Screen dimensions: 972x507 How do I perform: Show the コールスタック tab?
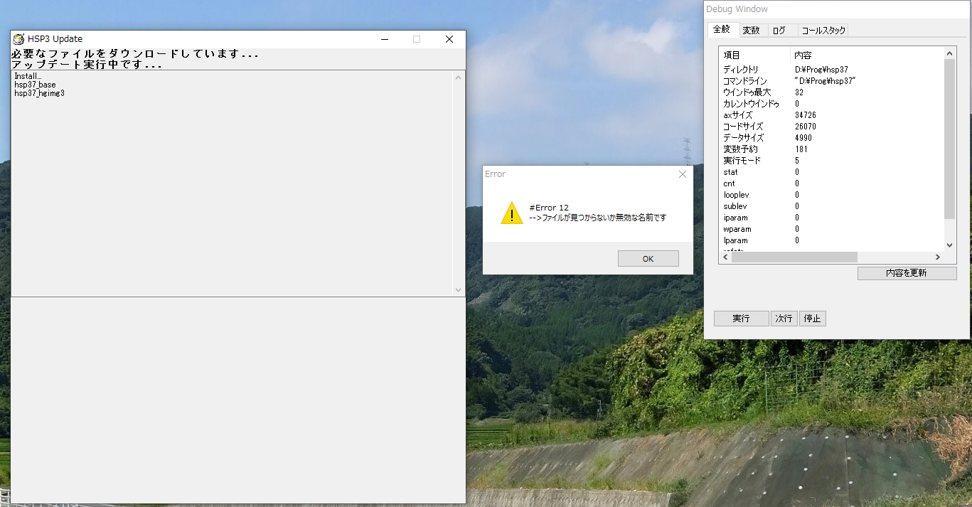pos(823,31)
